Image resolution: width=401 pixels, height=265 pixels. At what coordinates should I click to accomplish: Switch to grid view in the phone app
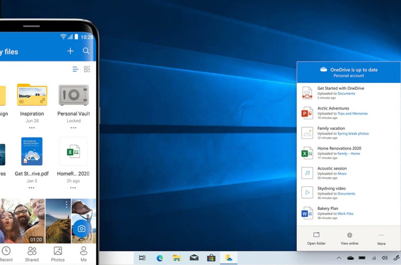pyautogui.click(x=87, y=69)
